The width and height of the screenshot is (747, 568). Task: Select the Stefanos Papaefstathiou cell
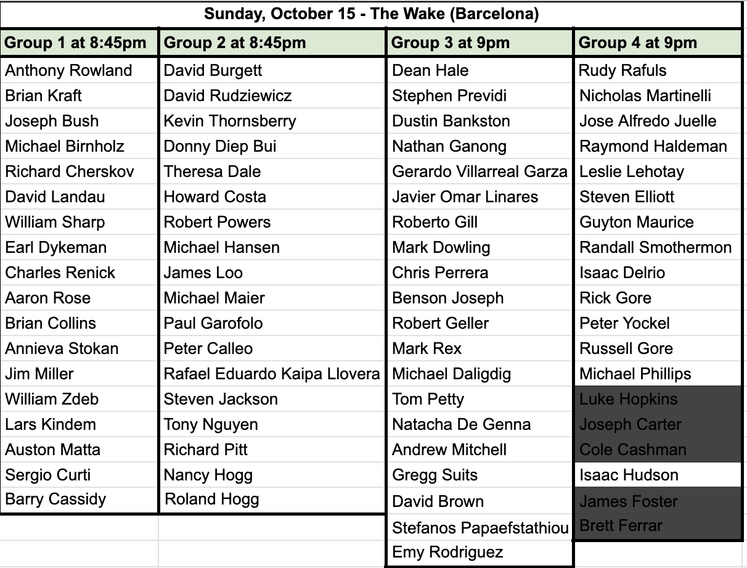tap(480, 528)
